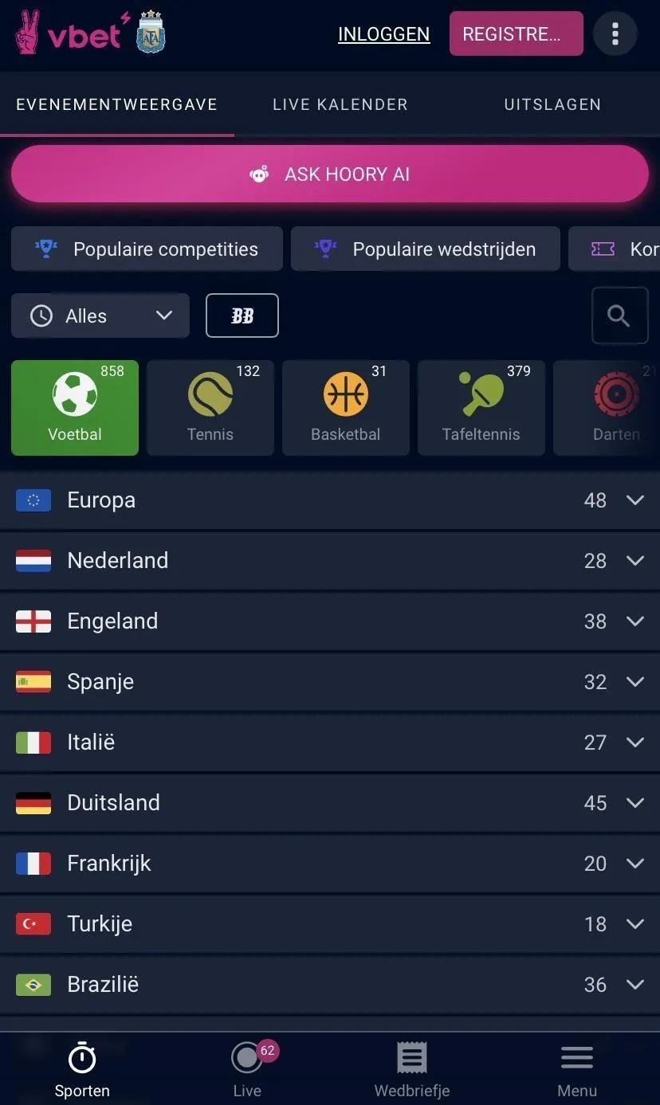660x1105 pixels.
Task: Choose the Tafeltennis sport icon
Action: [481, 408]
